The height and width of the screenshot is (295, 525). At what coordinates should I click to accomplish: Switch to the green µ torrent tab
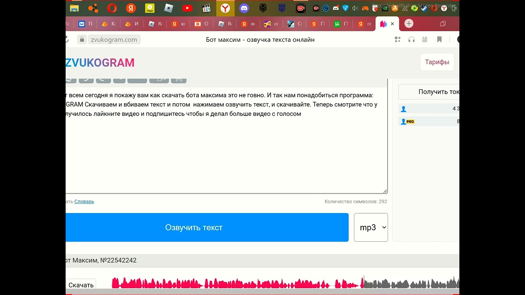[341, 24]
